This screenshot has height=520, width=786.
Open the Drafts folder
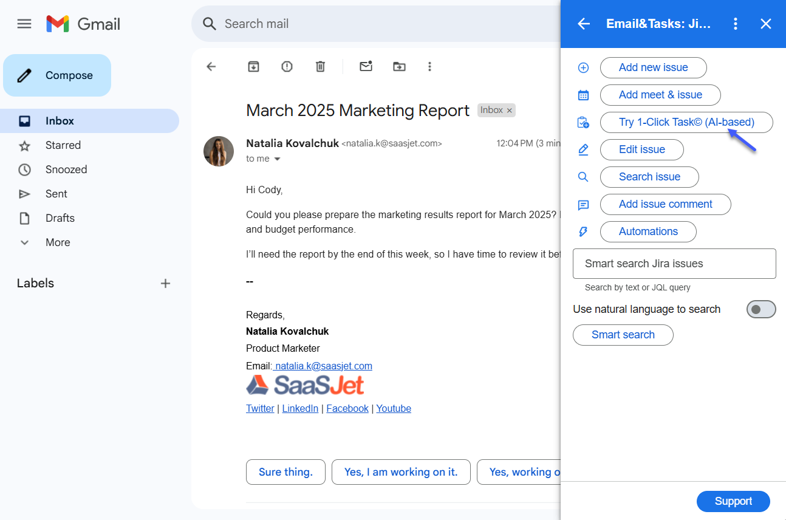point(60,218)
